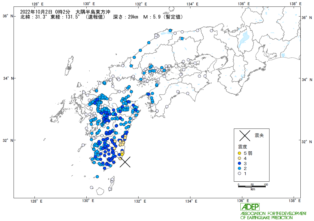The height and width of the screenshot is (221, 314).
Task: Click the bottom axis label 136° E
Action: [243, 201]
